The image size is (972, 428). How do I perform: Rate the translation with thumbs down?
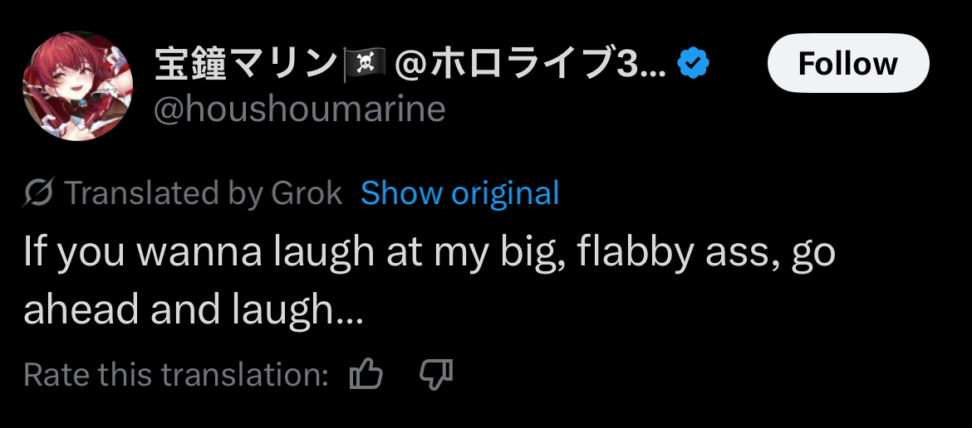coord(435,375)
